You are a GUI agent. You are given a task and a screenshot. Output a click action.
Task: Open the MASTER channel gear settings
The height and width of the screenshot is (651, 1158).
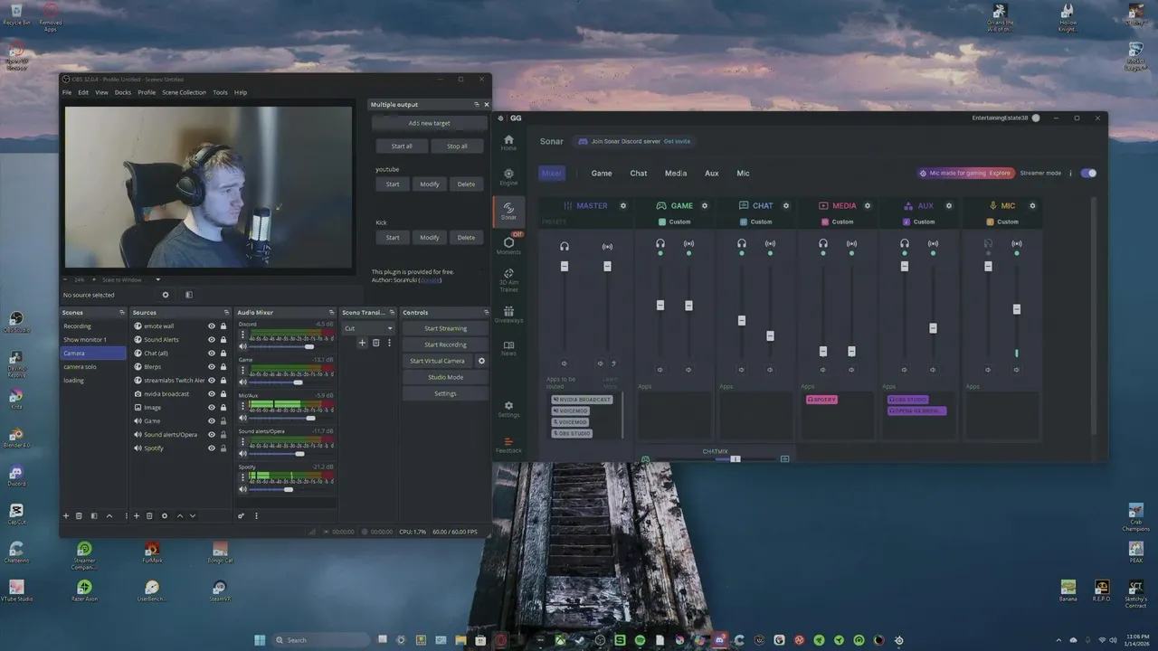[x=623, y=205]
